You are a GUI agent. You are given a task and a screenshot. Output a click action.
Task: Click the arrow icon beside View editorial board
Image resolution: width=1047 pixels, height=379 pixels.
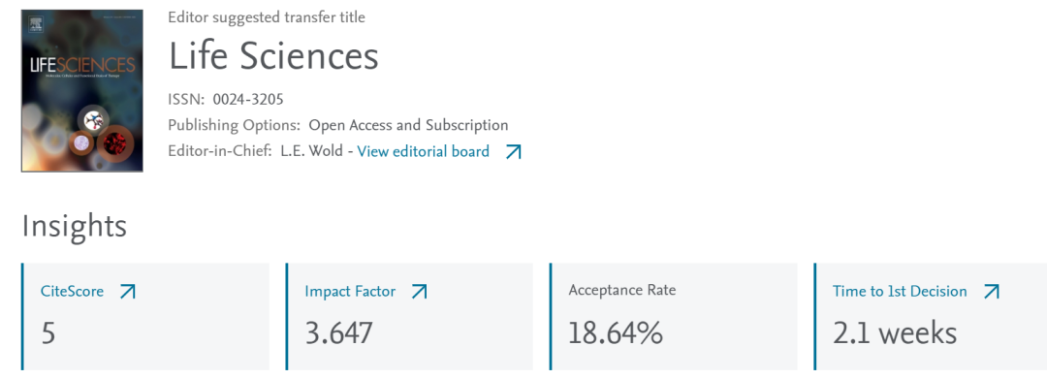pos(513,152)
